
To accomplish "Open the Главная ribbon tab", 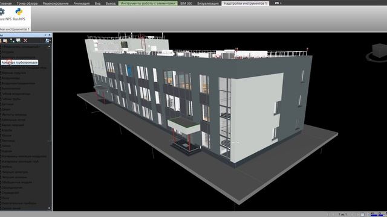I will click(x=6, y=4).
